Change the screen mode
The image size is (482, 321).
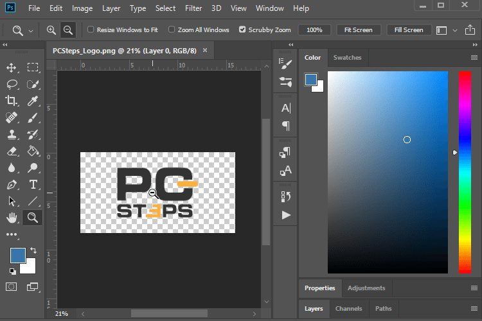point(32,287)
